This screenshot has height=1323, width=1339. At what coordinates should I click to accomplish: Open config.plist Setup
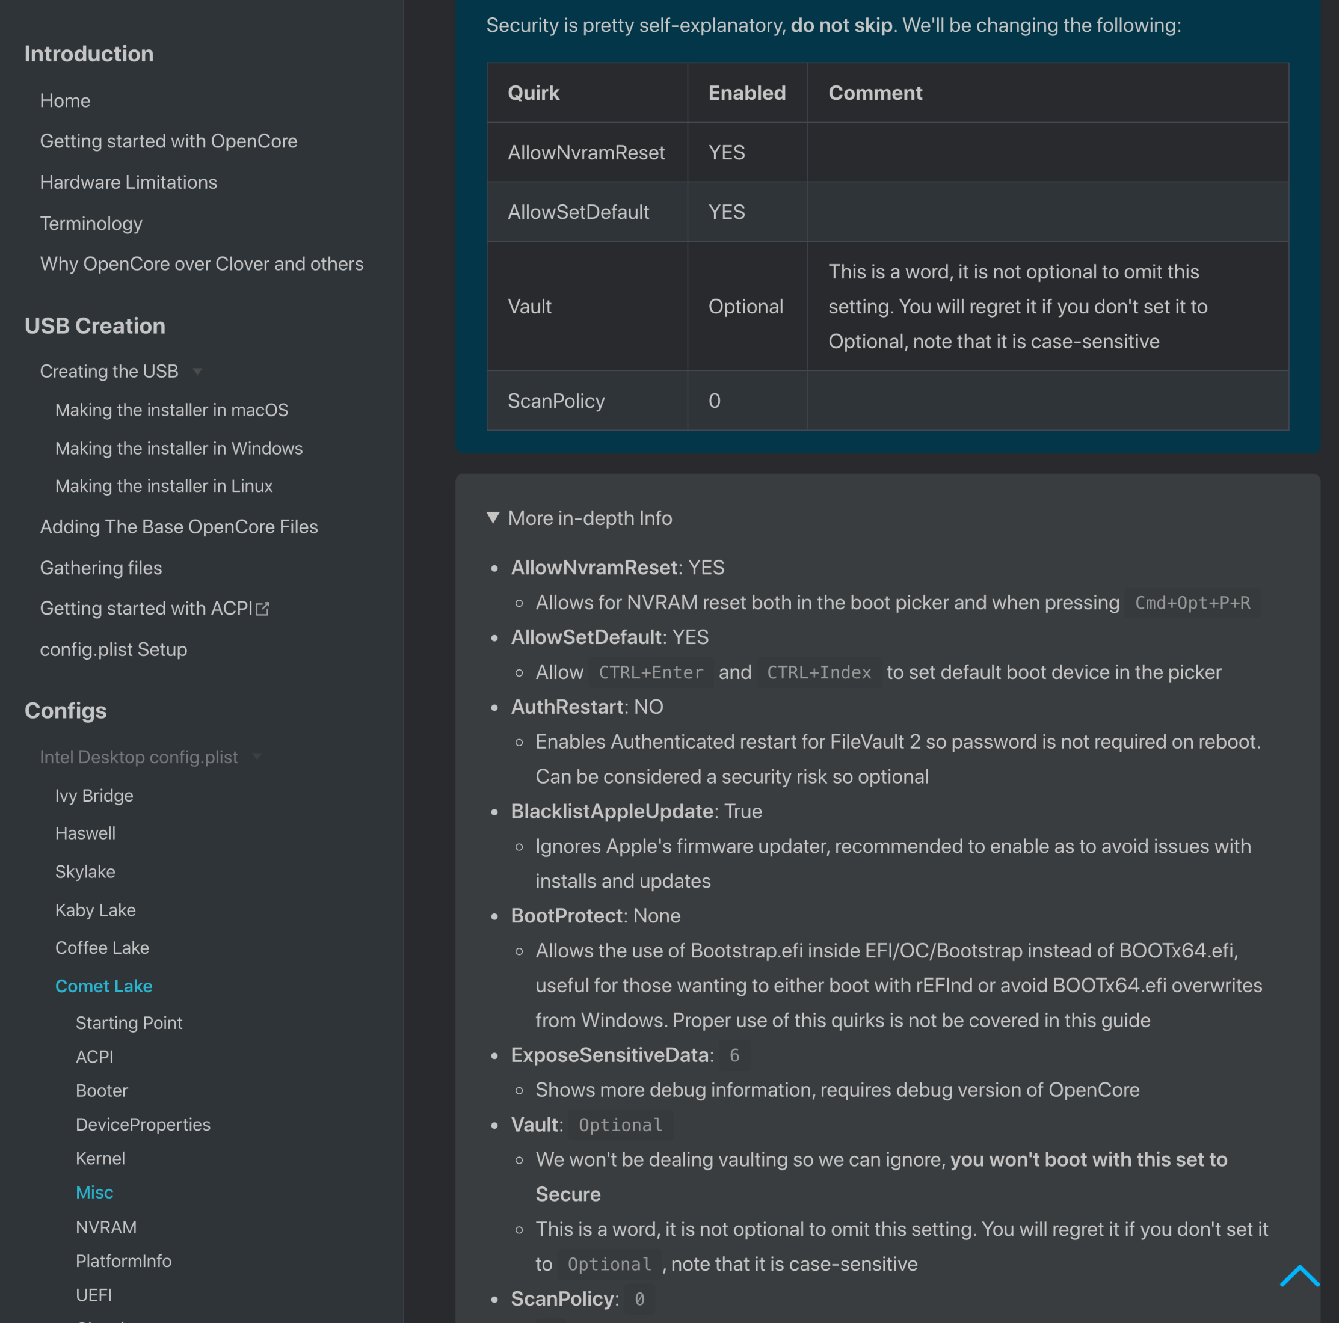(114, 649)
